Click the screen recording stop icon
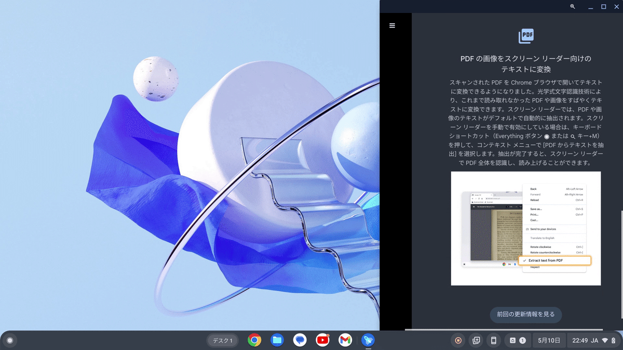Viewport: 623px width, 350px height. pyautogui.click(x=458, y=341)
